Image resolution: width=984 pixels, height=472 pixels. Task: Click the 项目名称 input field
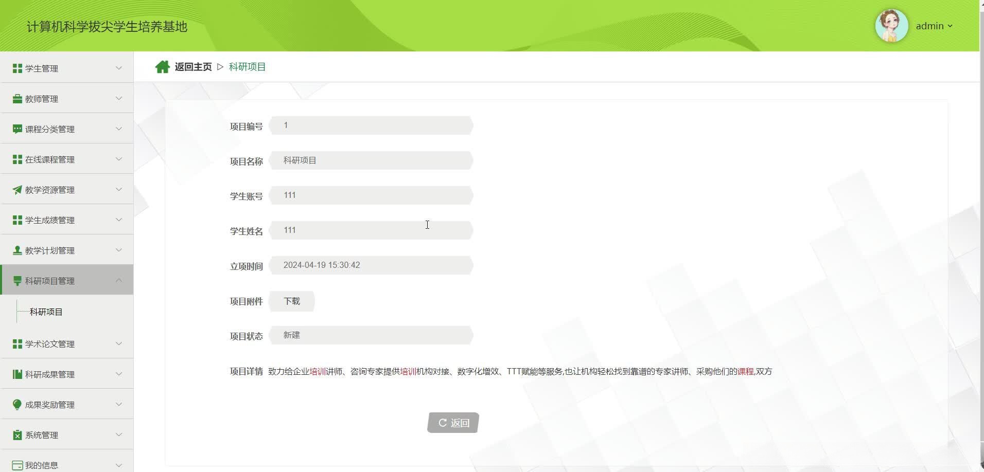click(x=372, y=160)
